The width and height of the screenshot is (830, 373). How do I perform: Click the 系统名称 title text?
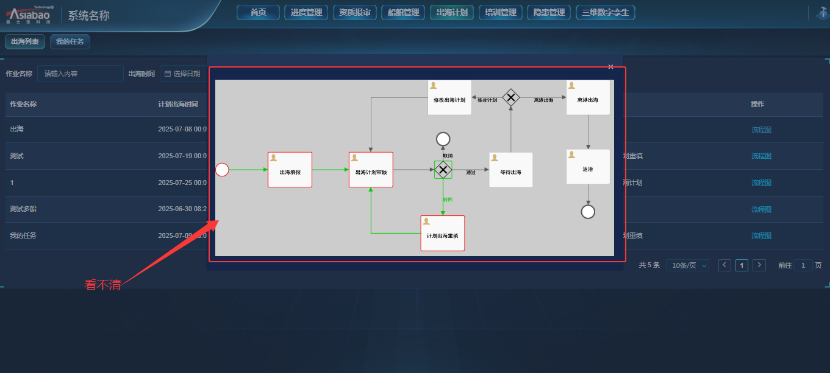89,16
